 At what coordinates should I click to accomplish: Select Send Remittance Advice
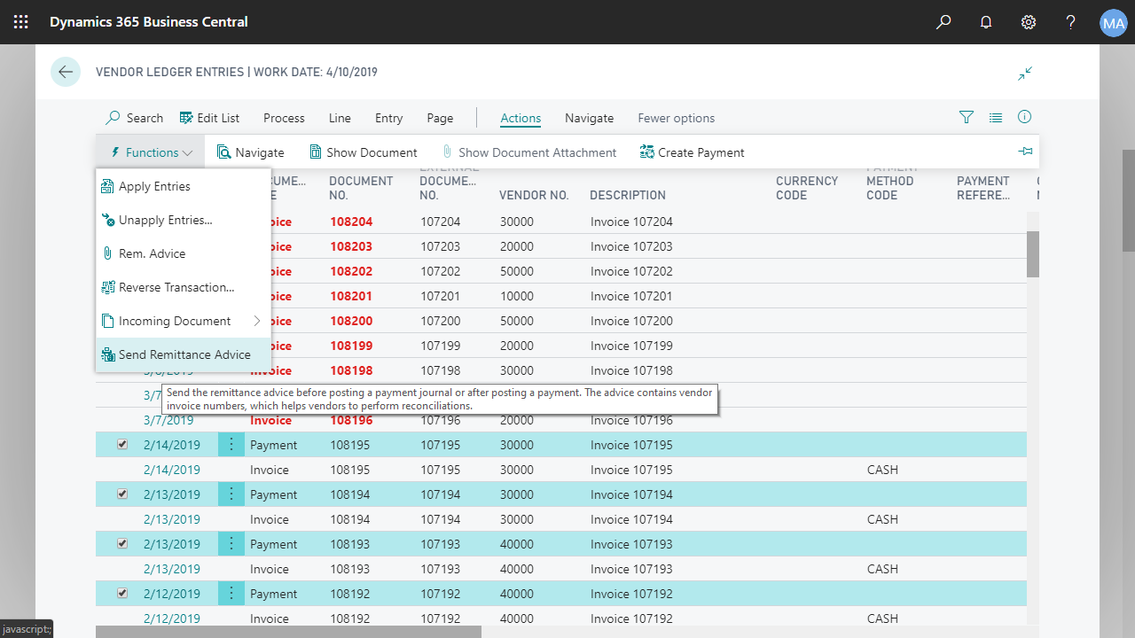coord(184,354)
